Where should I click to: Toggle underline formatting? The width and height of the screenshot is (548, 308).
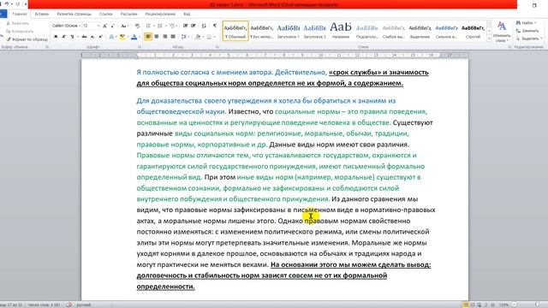tap(72, 37)
